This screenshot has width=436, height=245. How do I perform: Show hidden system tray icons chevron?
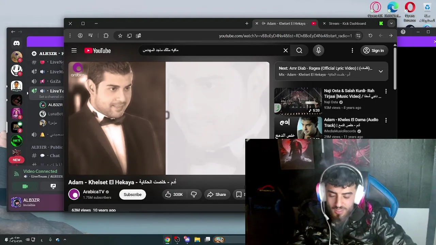[x=65, y=240]
